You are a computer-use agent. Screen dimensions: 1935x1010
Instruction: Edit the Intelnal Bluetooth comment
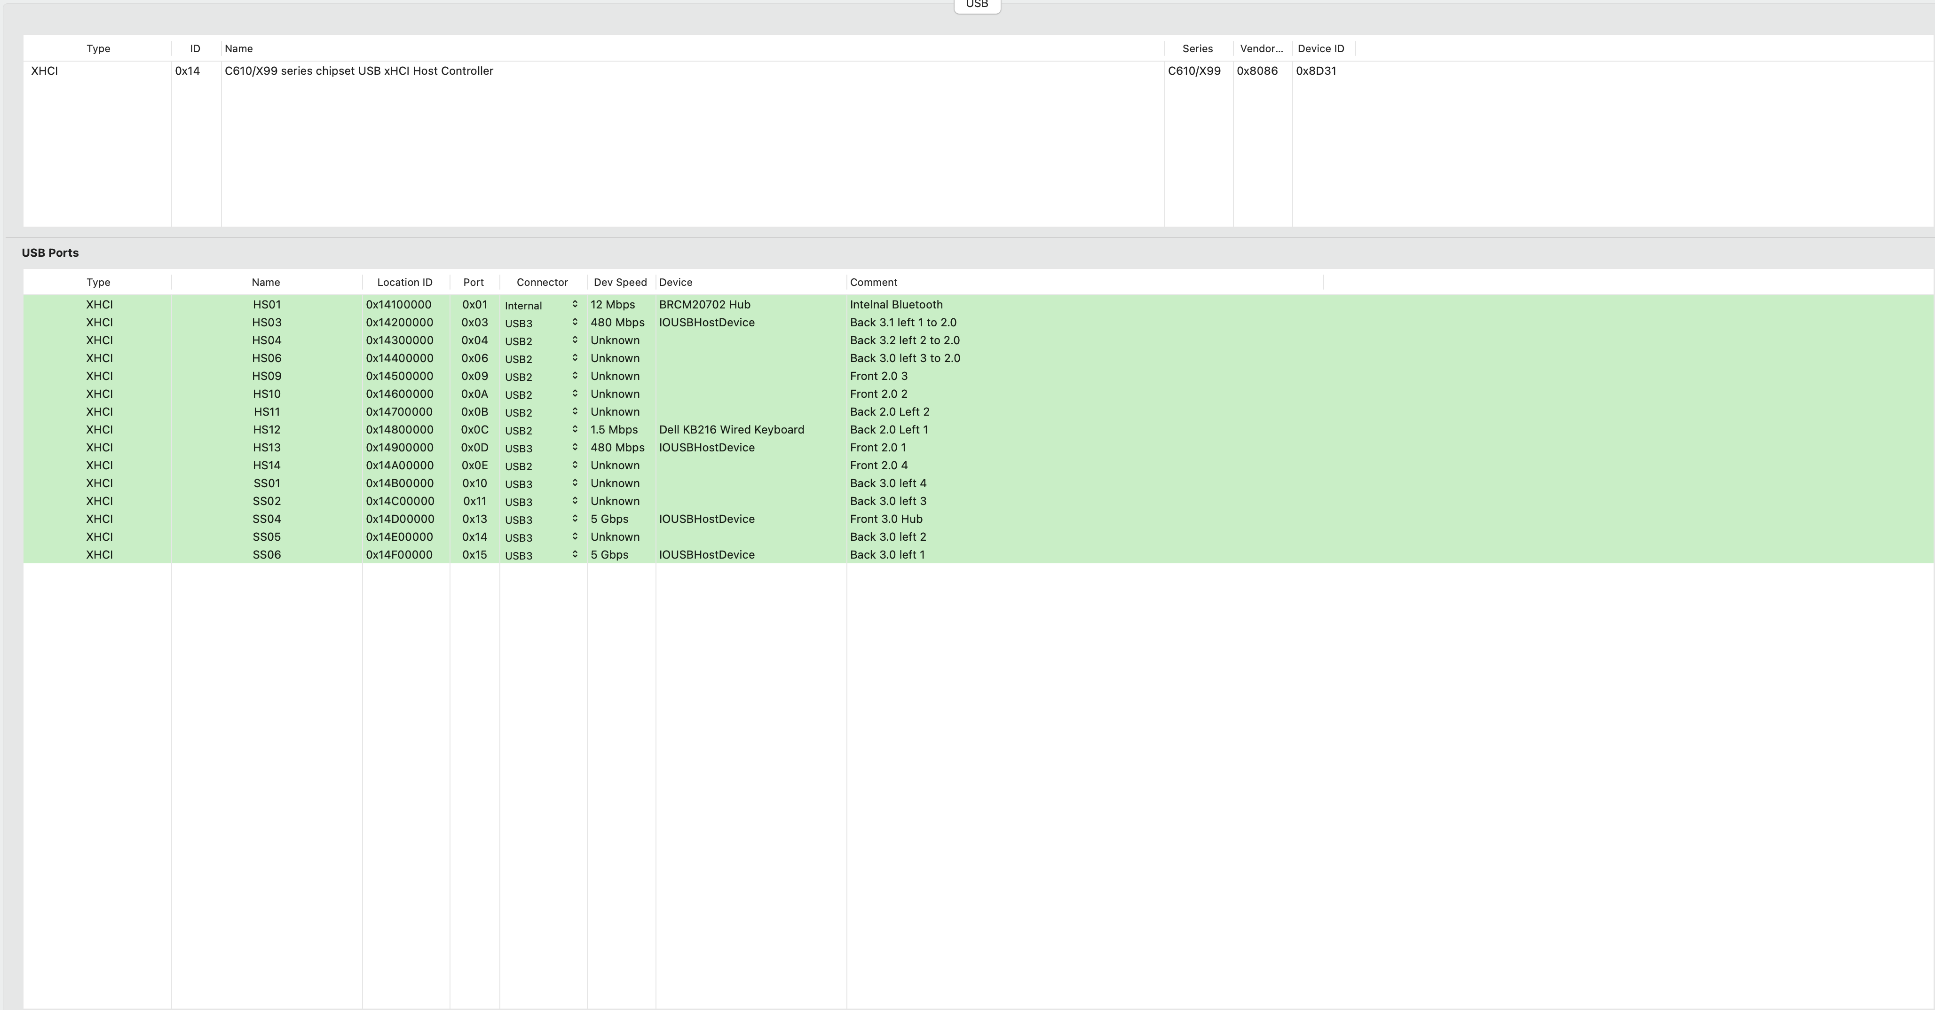(x=896, y=305)
